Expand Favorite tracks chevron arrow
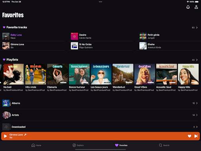This screenshot has width=201, height=151. pyautogui.click(x=197, y=28)
